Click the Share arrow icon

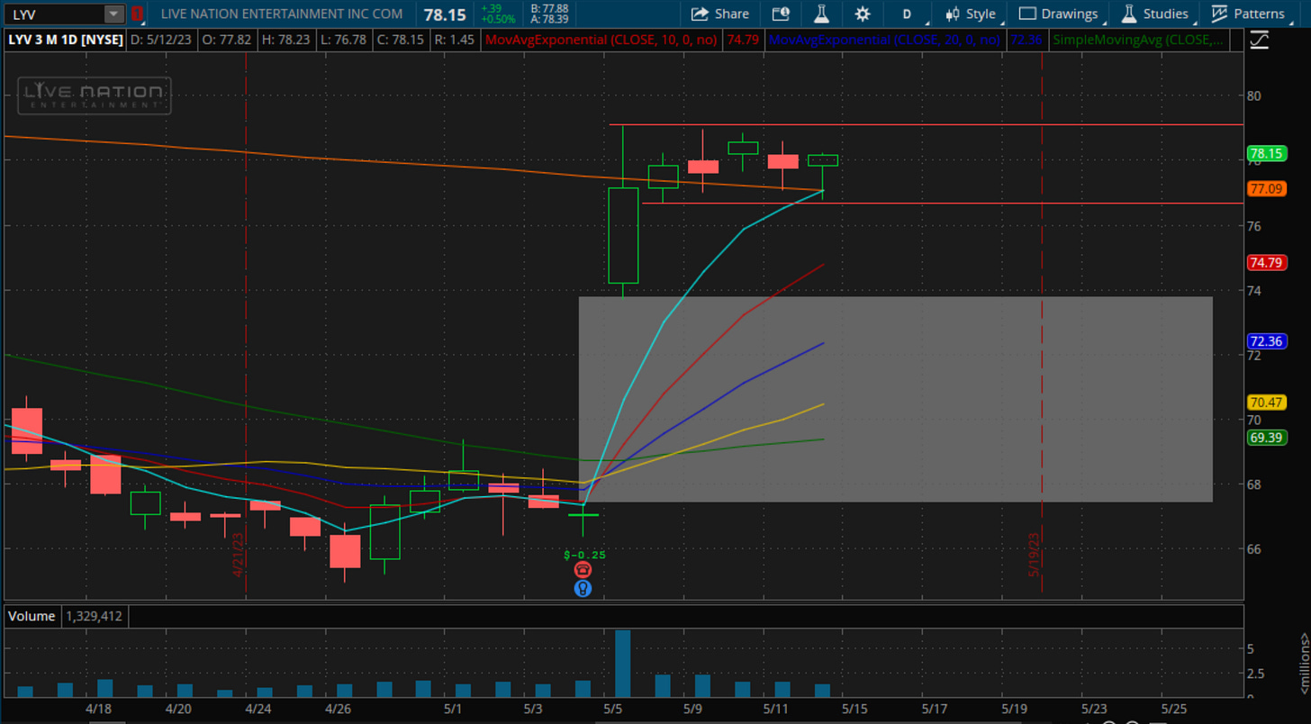700,14
